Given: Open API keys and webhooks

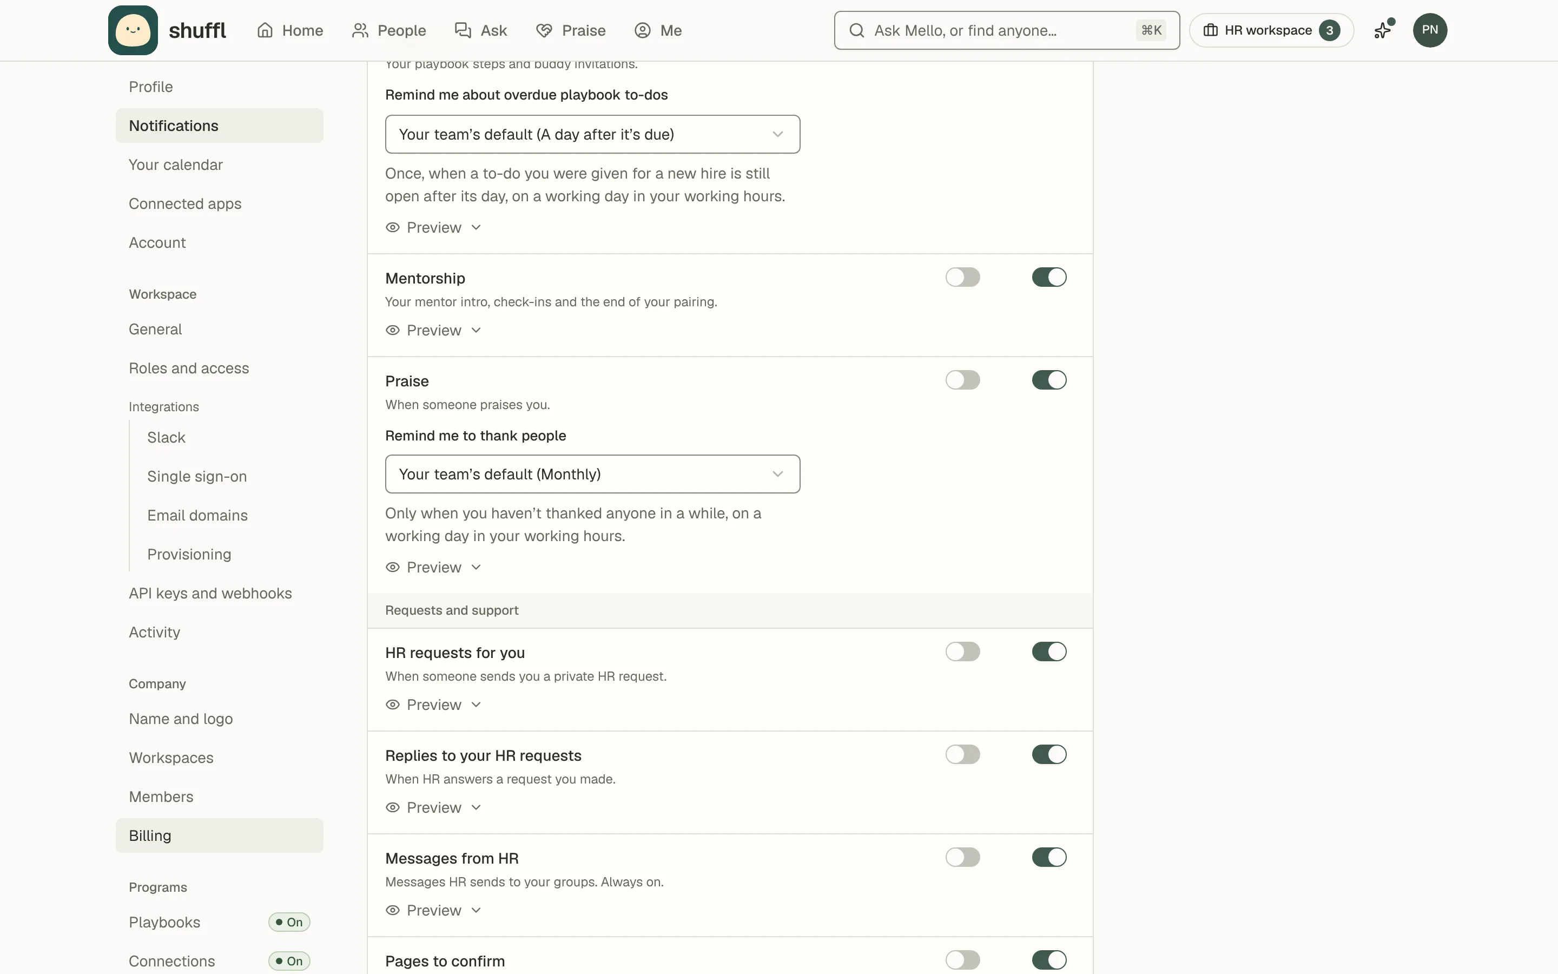Looking at the screenshot, I should [219, 593].
